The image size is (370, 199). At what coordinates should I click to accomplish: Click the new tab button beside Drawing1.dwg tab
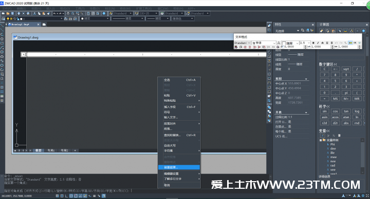pos(44,24)
